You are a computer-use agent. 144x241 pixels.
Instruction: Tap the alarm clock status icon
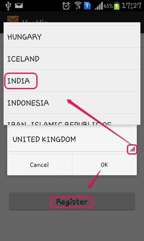[x=66, y=6]
